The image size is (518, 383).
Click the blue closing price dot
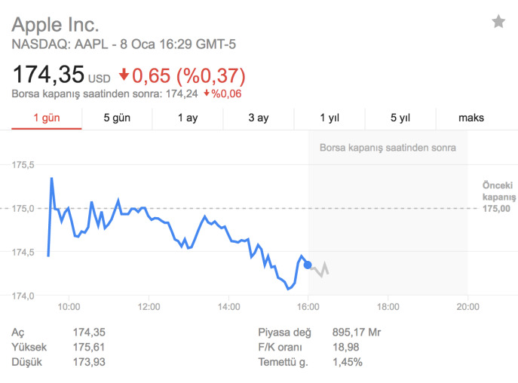tap(308, 265)
